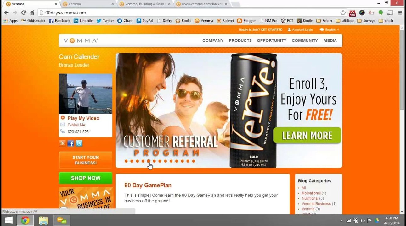Viewport: 406px width, 226px height.
Task: Open the affiliate bookmarks folder
Action: tap(345, 21)
